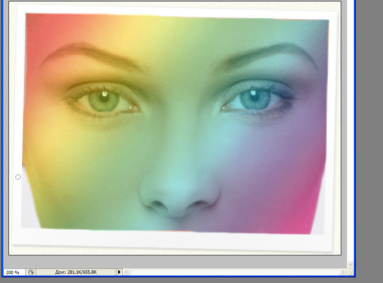Click the horizontal scrollbar right arrow
The width and height of the screenshot is (383, 283).
pyautogui.click(x=343, y=272)
